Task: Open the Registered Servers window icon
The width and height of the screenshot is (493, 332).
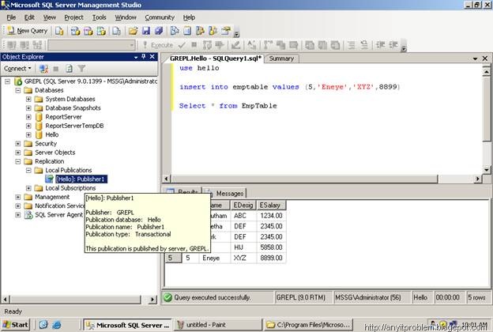Action: pyautogui.click(x=175, y=31)
